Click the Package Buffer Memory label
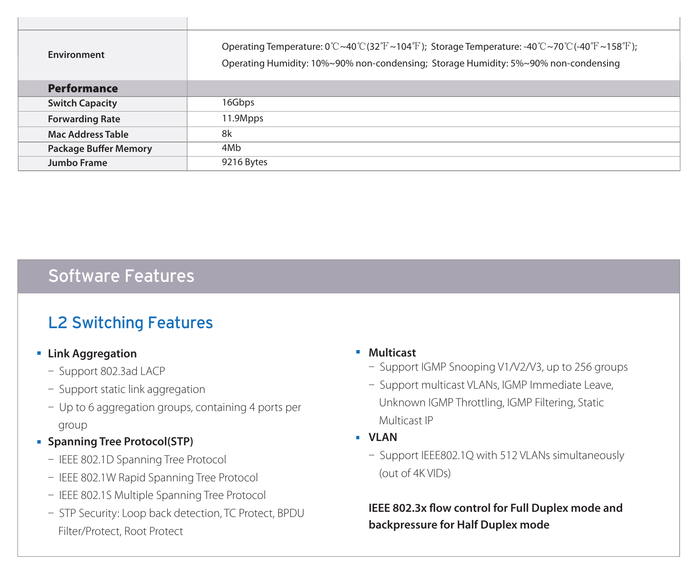Screen dimensions: 698x574 [x=100, y=149]
